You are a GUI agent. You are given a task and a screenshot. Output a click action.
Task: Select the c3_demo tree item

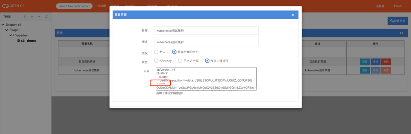point(27,41)
